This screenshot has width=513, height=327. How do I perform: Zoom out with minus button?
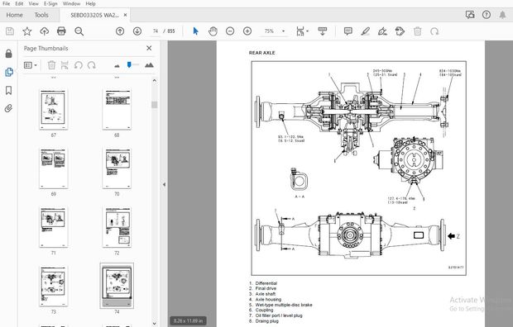(230, 31)
